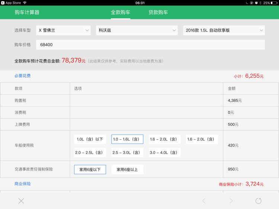
Task: Click the 购车价格 label
Action: pos(23,45)
